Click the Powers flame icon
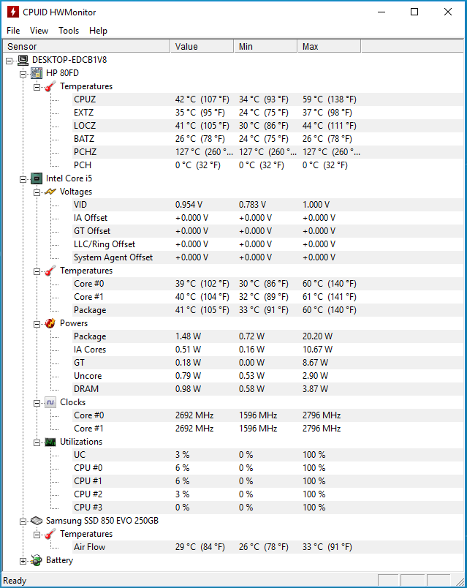This screenshot has height=588, width=467. pyautogui.click(x=50, y=323)
